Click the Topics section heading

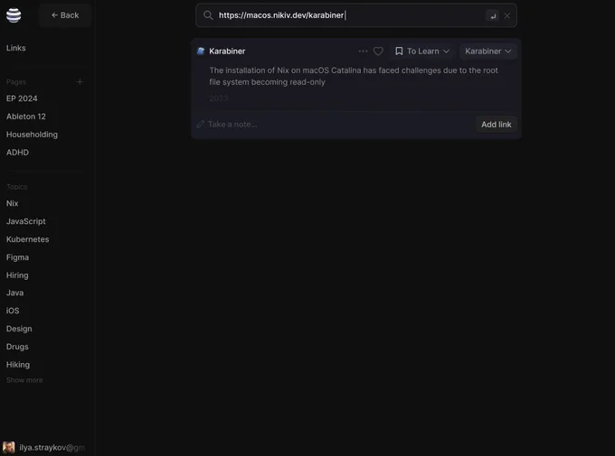coord(17,187)
